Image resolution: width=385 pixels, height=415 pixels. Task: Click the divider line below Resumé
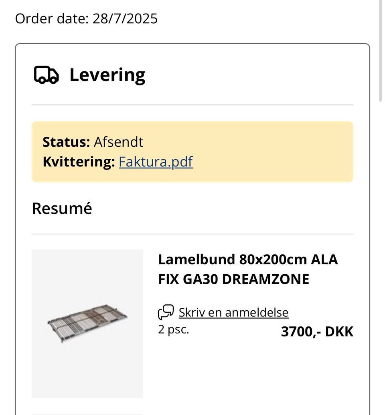point(192,234)
